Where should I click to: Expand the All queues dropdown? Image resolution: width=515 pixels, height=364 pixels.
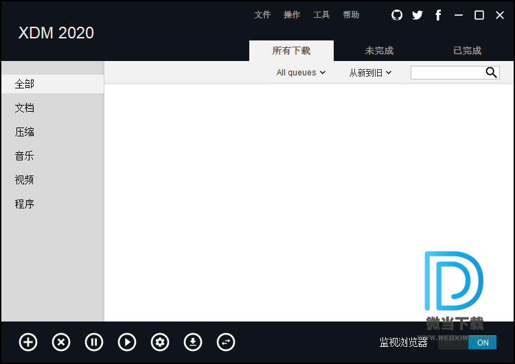(301, 73)
